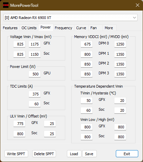Focus the Soc TDC limit field 60
Image resolution: width=143 pixels, height=162 pixels.
pos(35,104)
